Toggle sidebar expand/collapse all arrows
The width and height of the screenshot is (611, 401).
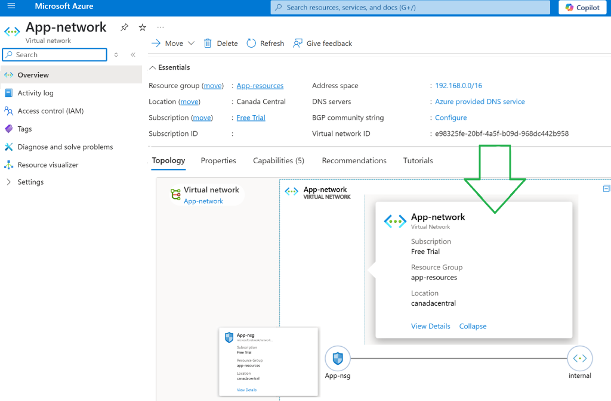[x=116, y=55]
